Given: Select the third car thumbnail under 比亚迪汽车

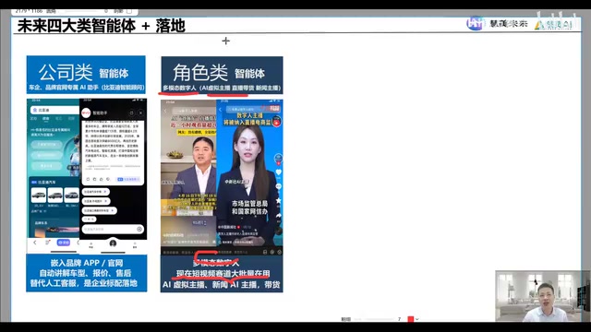Looking at the screenshot, I should (71, 196).
